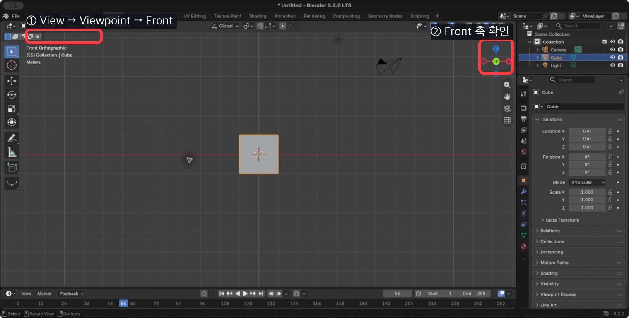This screenshot has width=629, height=318.
Task: Click the X axis on navigation gizmo
Action: (x=509, y=61)
